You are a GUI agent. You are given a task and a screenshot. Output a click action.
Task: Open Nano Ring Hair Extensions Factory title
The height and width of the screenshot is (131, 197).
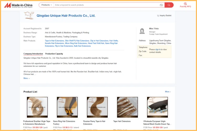click(x=64, y=123)
